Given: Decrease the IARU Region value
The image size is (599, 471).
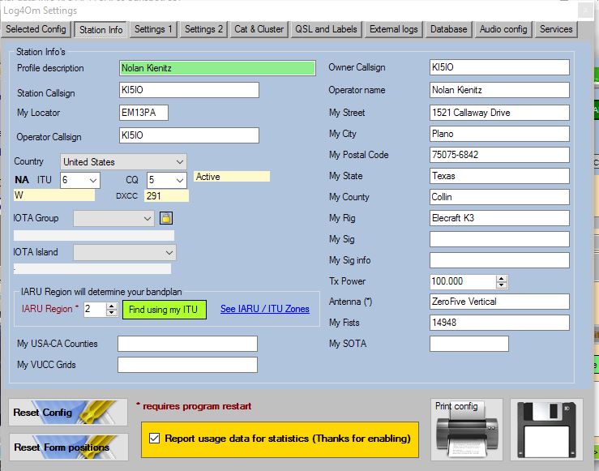Looking at the screenshot, I should pyautogui.click(x=112, y=312).
